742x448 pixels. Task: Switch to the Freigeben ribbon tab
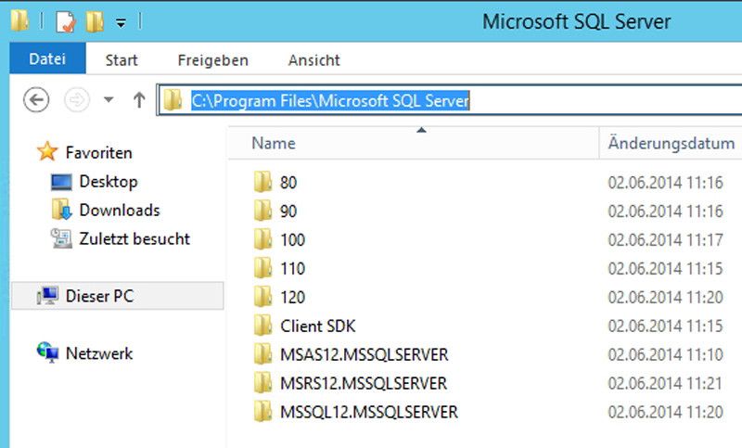[213, 60]
